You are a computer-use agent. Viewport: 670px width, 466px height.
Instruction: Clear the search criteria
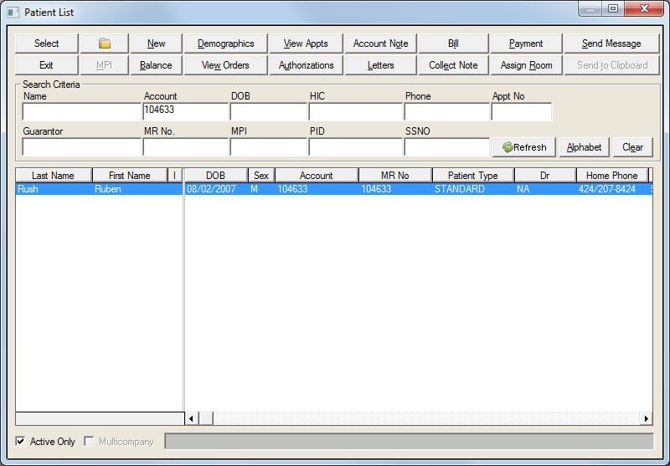tap(632, 147)
